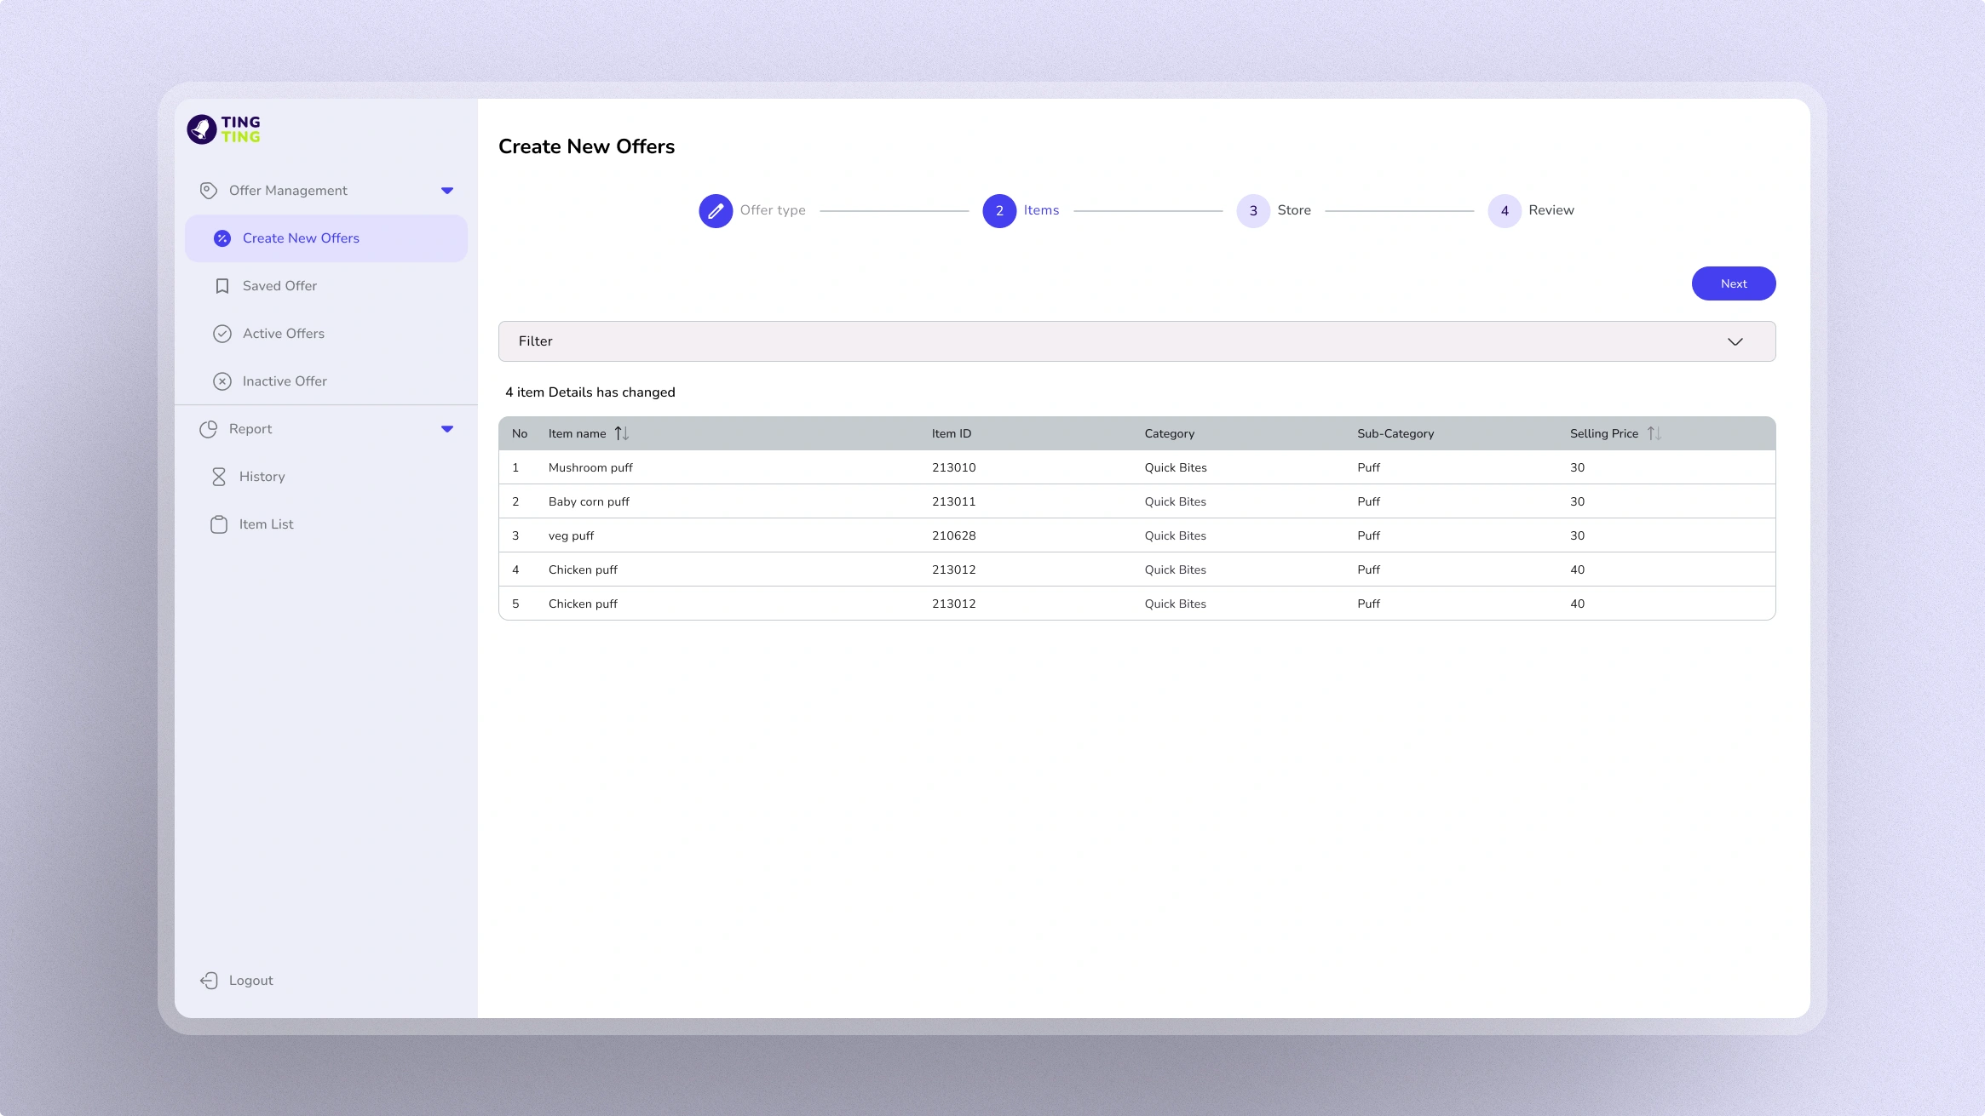
Task: Open the Filter bar
Action: pyautogui.click(x=1136, y=341)
